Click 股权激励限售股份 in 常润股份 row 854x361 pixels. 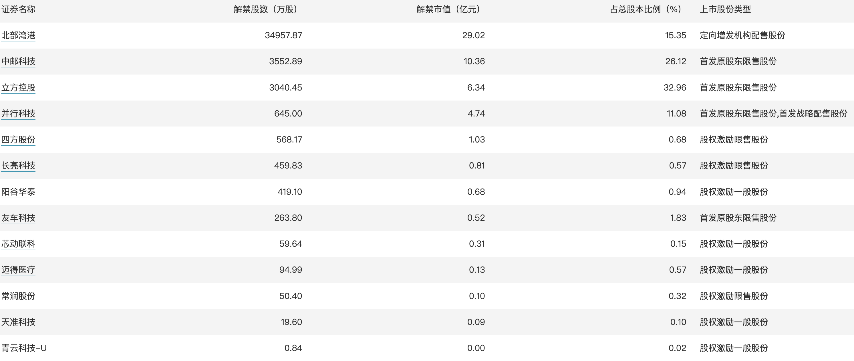click(x=734, y=296)
